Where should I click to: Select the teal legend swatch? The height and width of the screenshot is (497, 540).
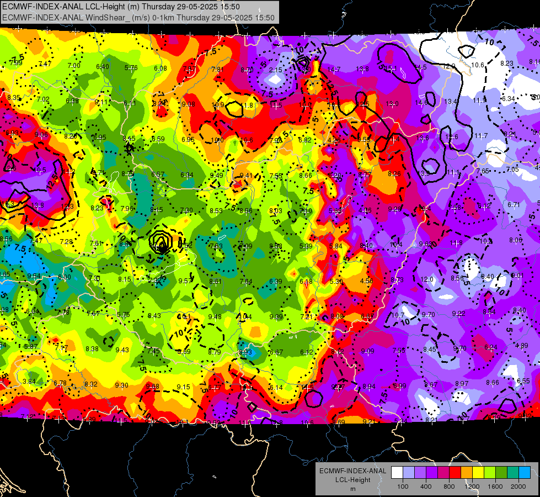[x=513, y=473]
